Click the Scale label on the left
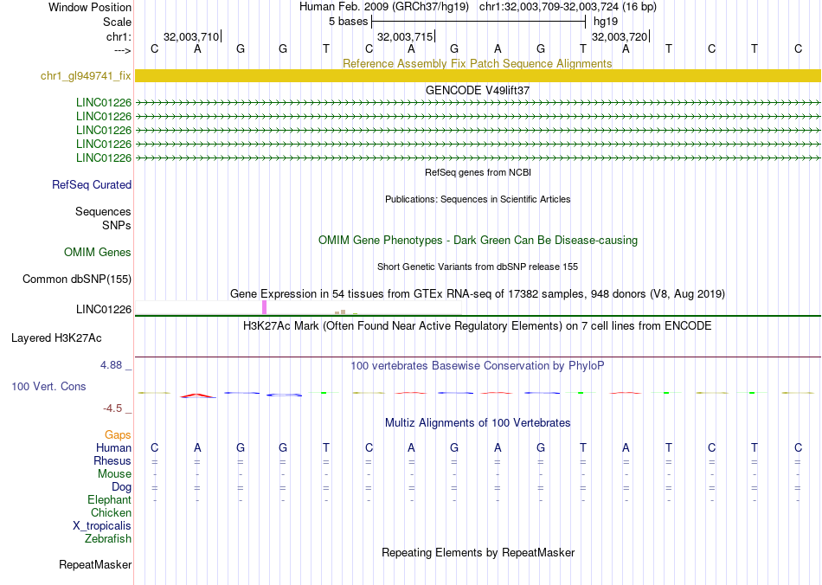Screen dimensions: 822x585 (117, 22)
